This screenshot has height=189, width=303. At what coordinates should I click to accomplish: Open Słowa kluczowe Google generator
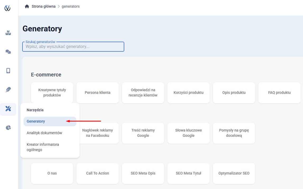click(189, 133)
